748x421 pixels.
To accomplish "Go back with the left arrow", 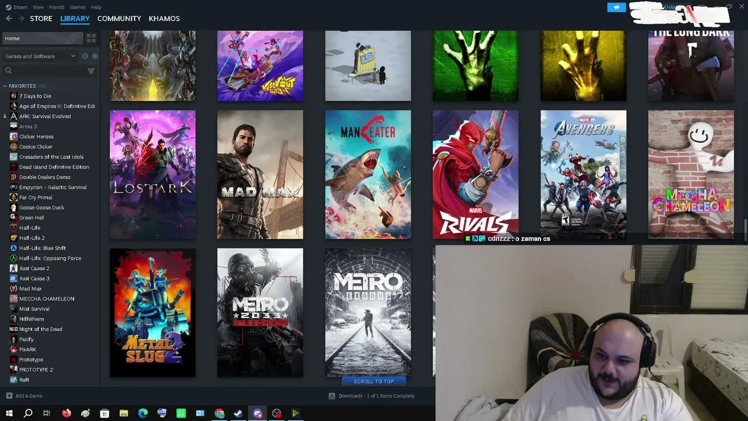I will (9, 19).
